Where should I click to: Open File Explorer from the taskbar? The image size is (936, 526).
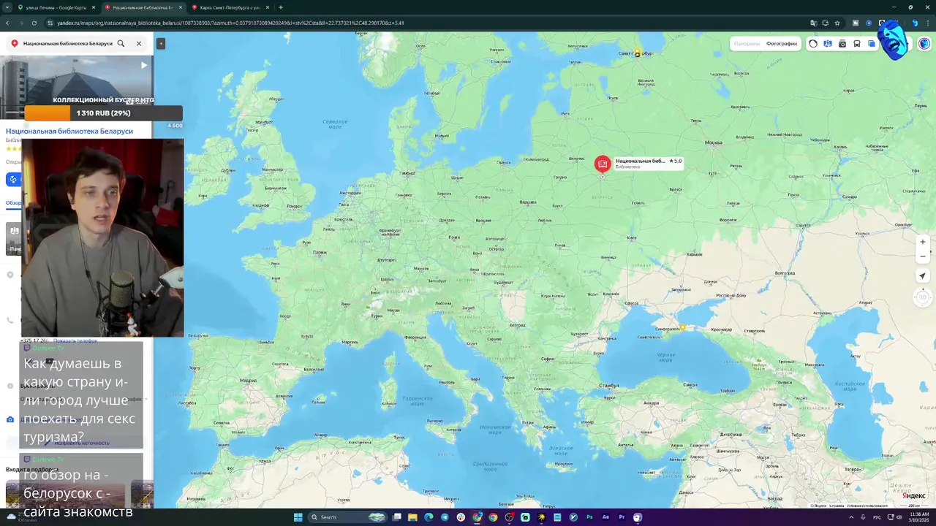pyautogui.click(x=412, y=517)
